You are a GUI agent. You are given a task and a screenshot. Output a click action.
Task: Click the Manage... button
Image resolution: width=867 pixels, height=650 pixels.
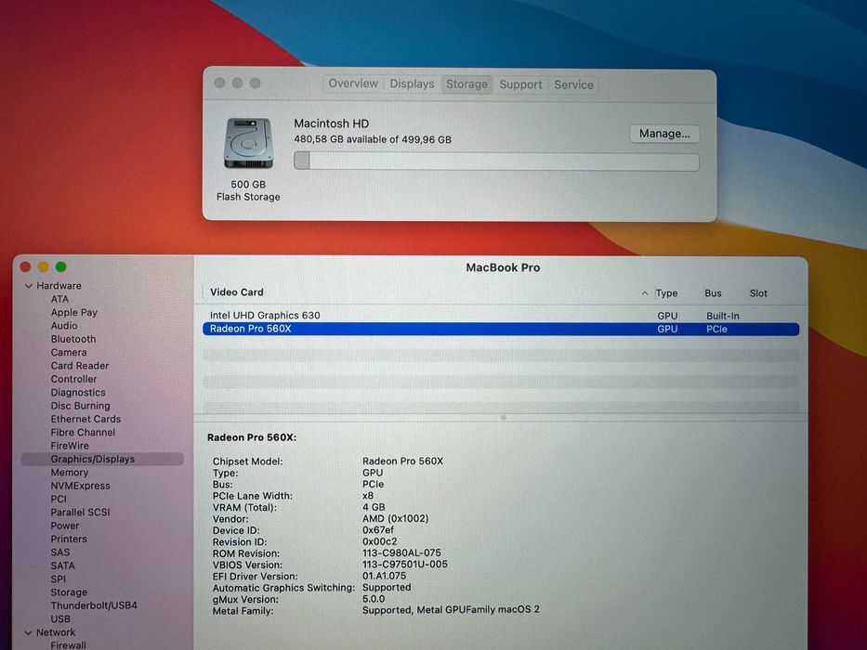(664, 133)
